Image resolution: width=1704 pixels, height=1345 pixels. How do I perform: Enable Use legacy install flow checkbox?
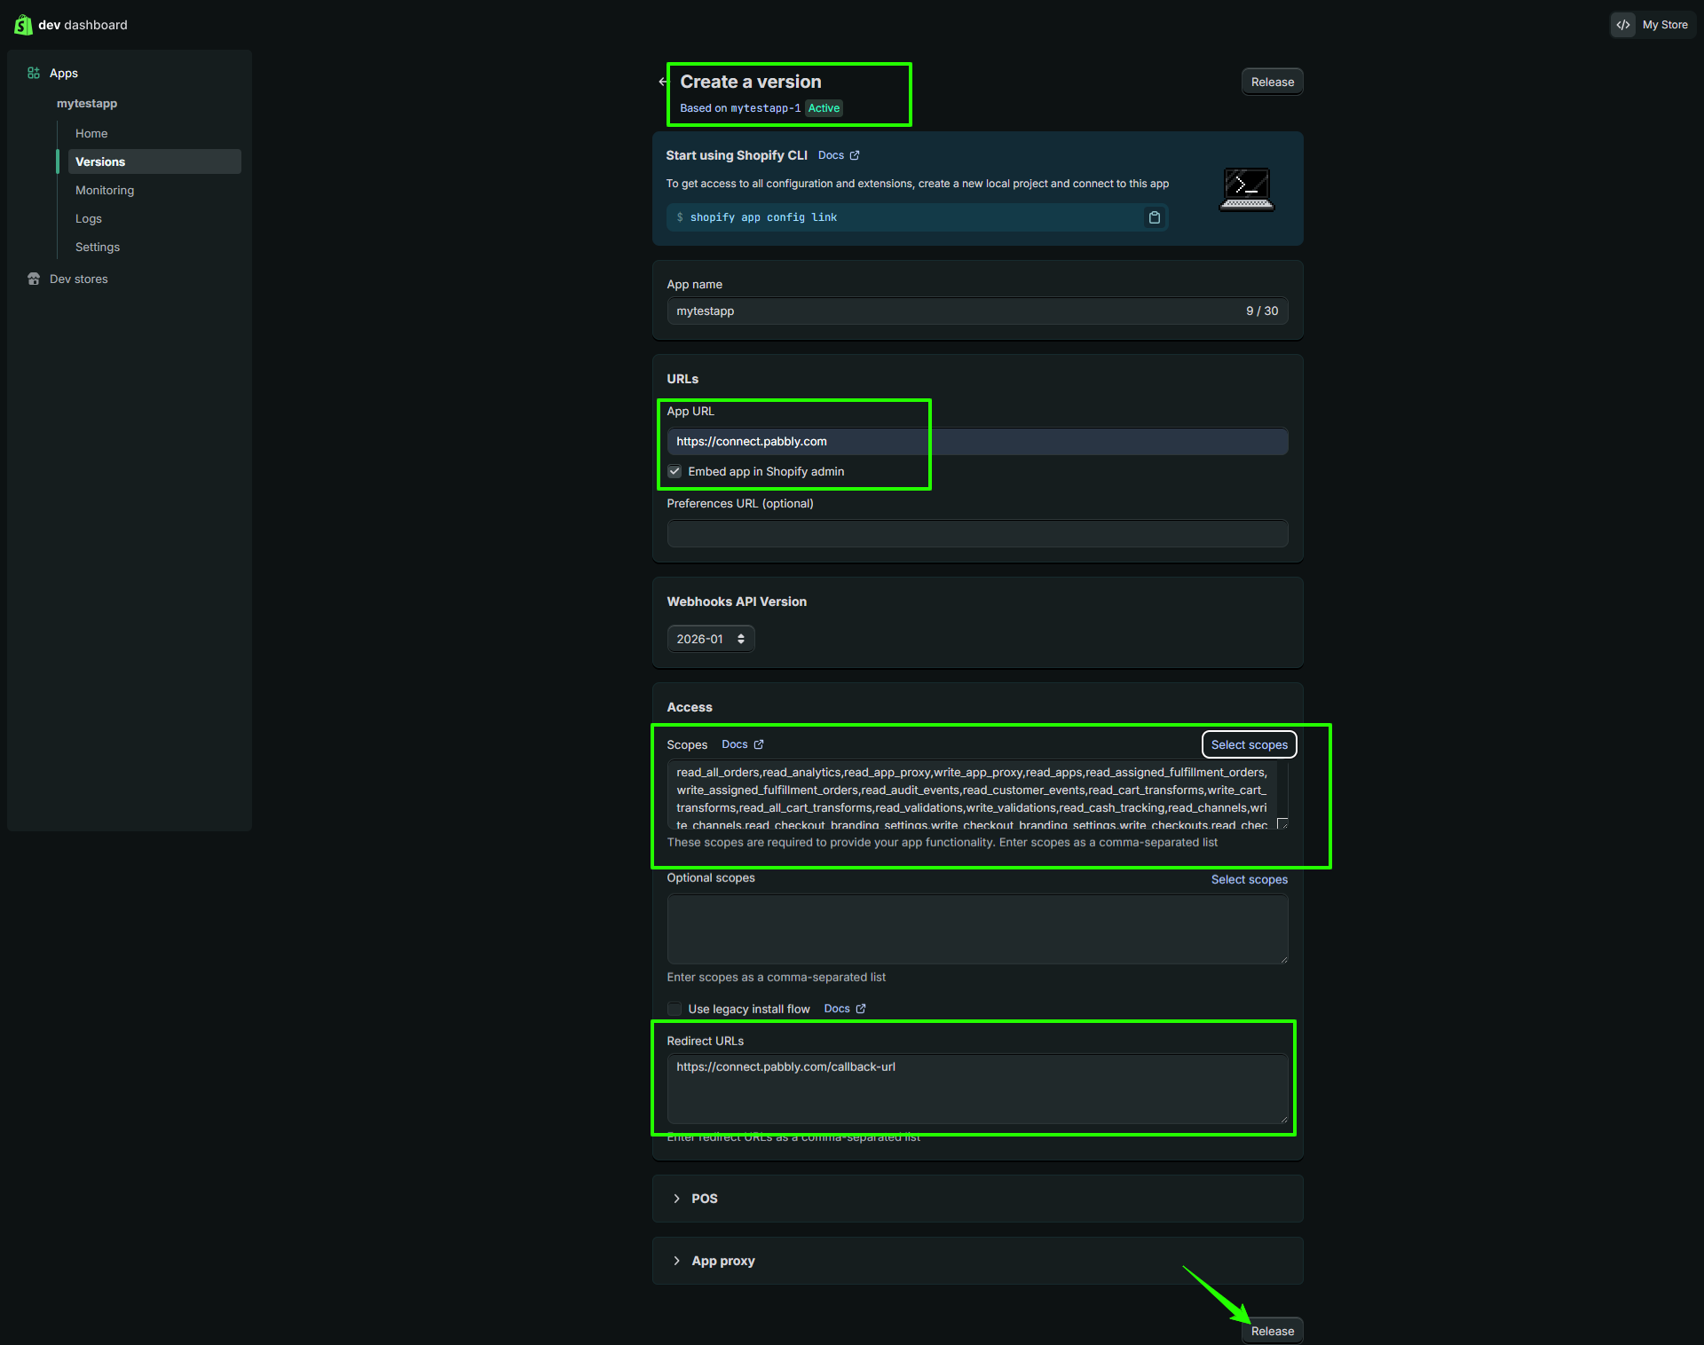click(x=674, y=1009)
